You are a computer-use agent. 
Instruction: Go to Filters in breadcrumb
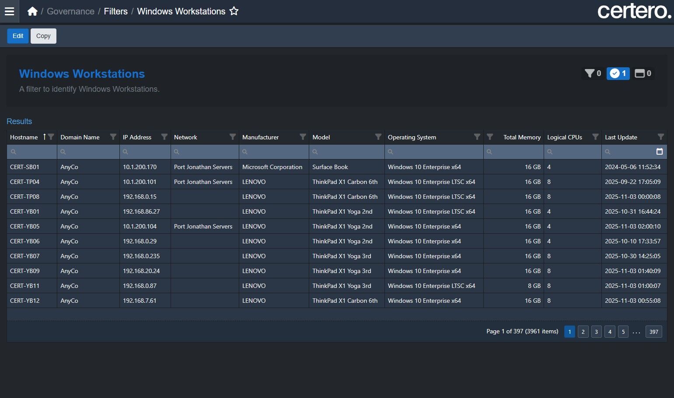click(x=115, y=11)
